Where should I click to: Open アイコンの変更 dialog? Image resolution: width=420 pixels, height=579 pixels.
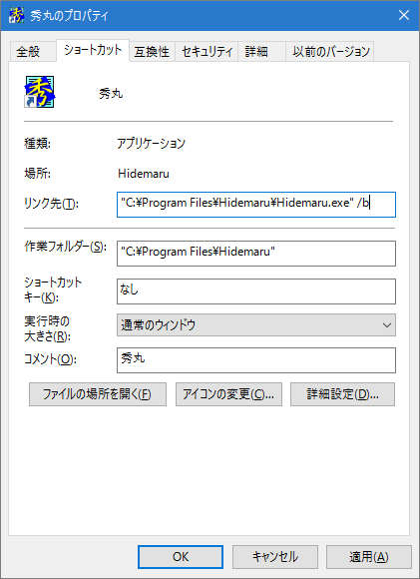228,394
